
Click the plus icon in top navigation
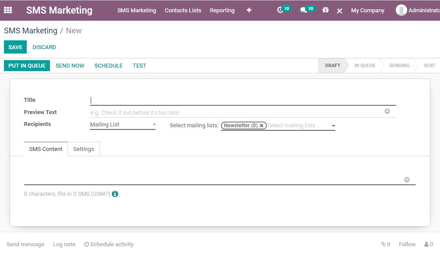(x=249, y=10)
